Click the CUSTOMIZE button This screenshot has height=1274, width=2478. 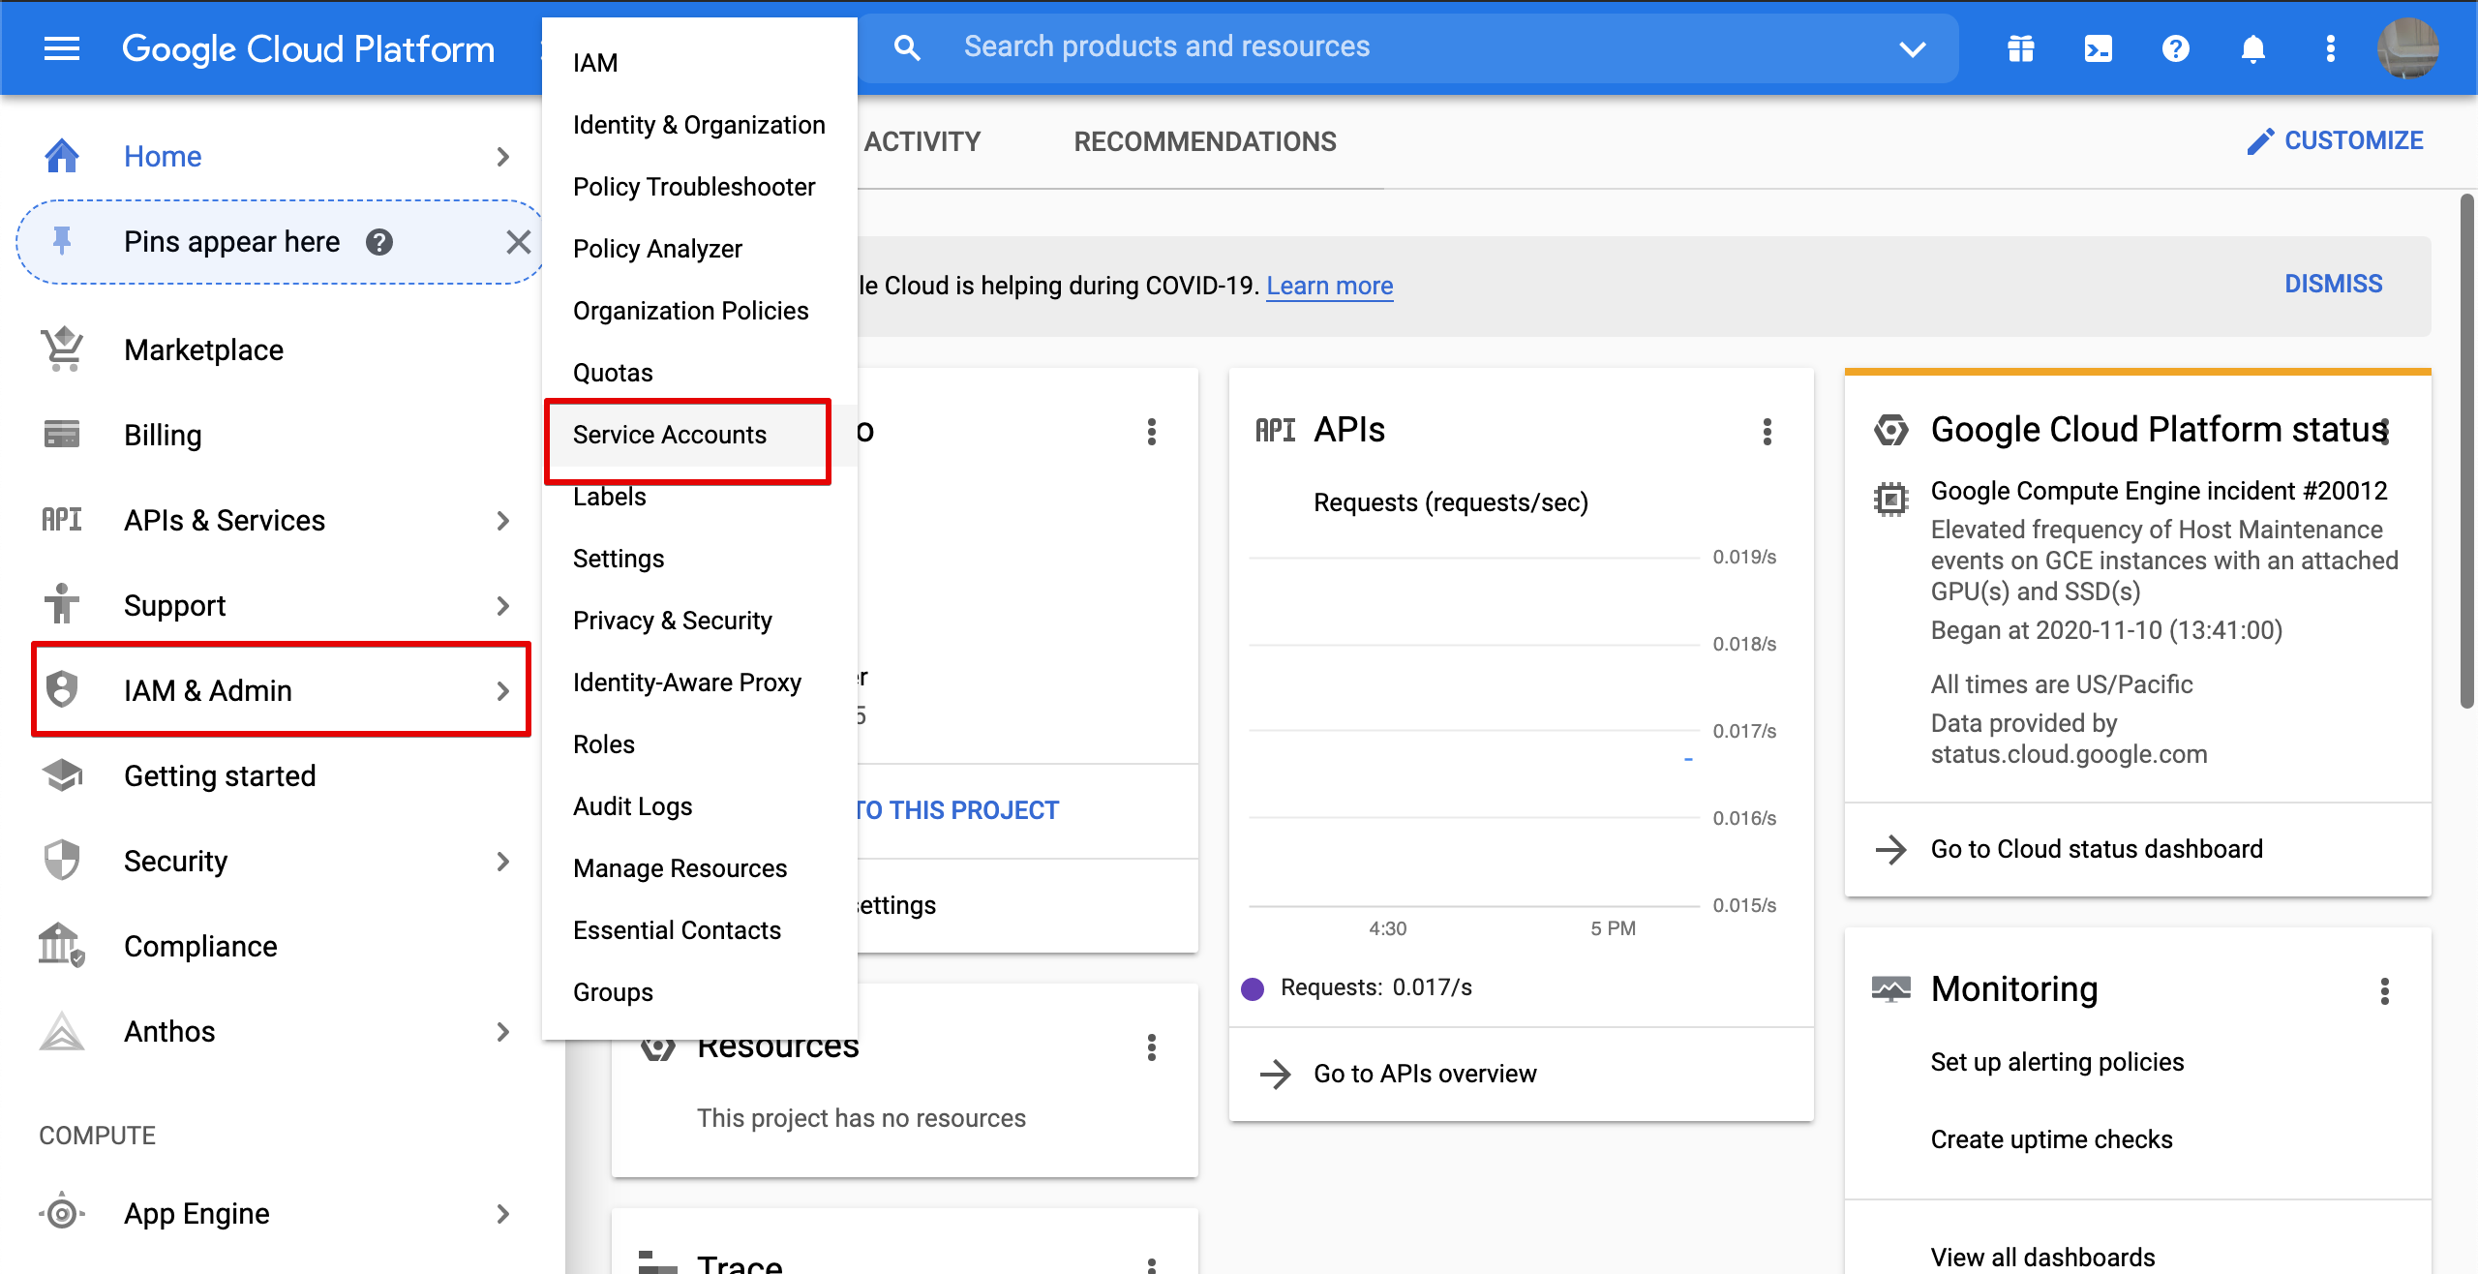[2335, 141]
